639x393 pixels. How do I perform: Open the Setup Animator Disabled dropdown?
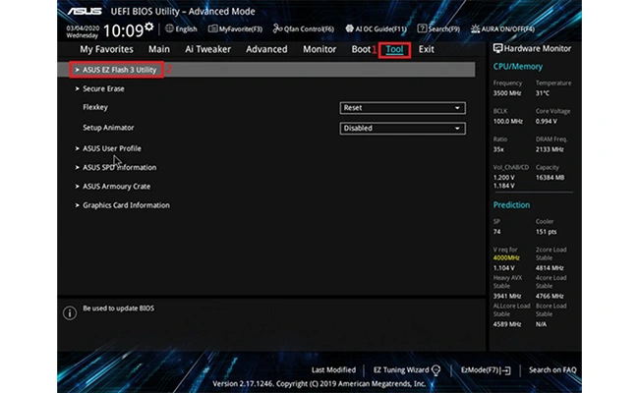coord(402,128)
